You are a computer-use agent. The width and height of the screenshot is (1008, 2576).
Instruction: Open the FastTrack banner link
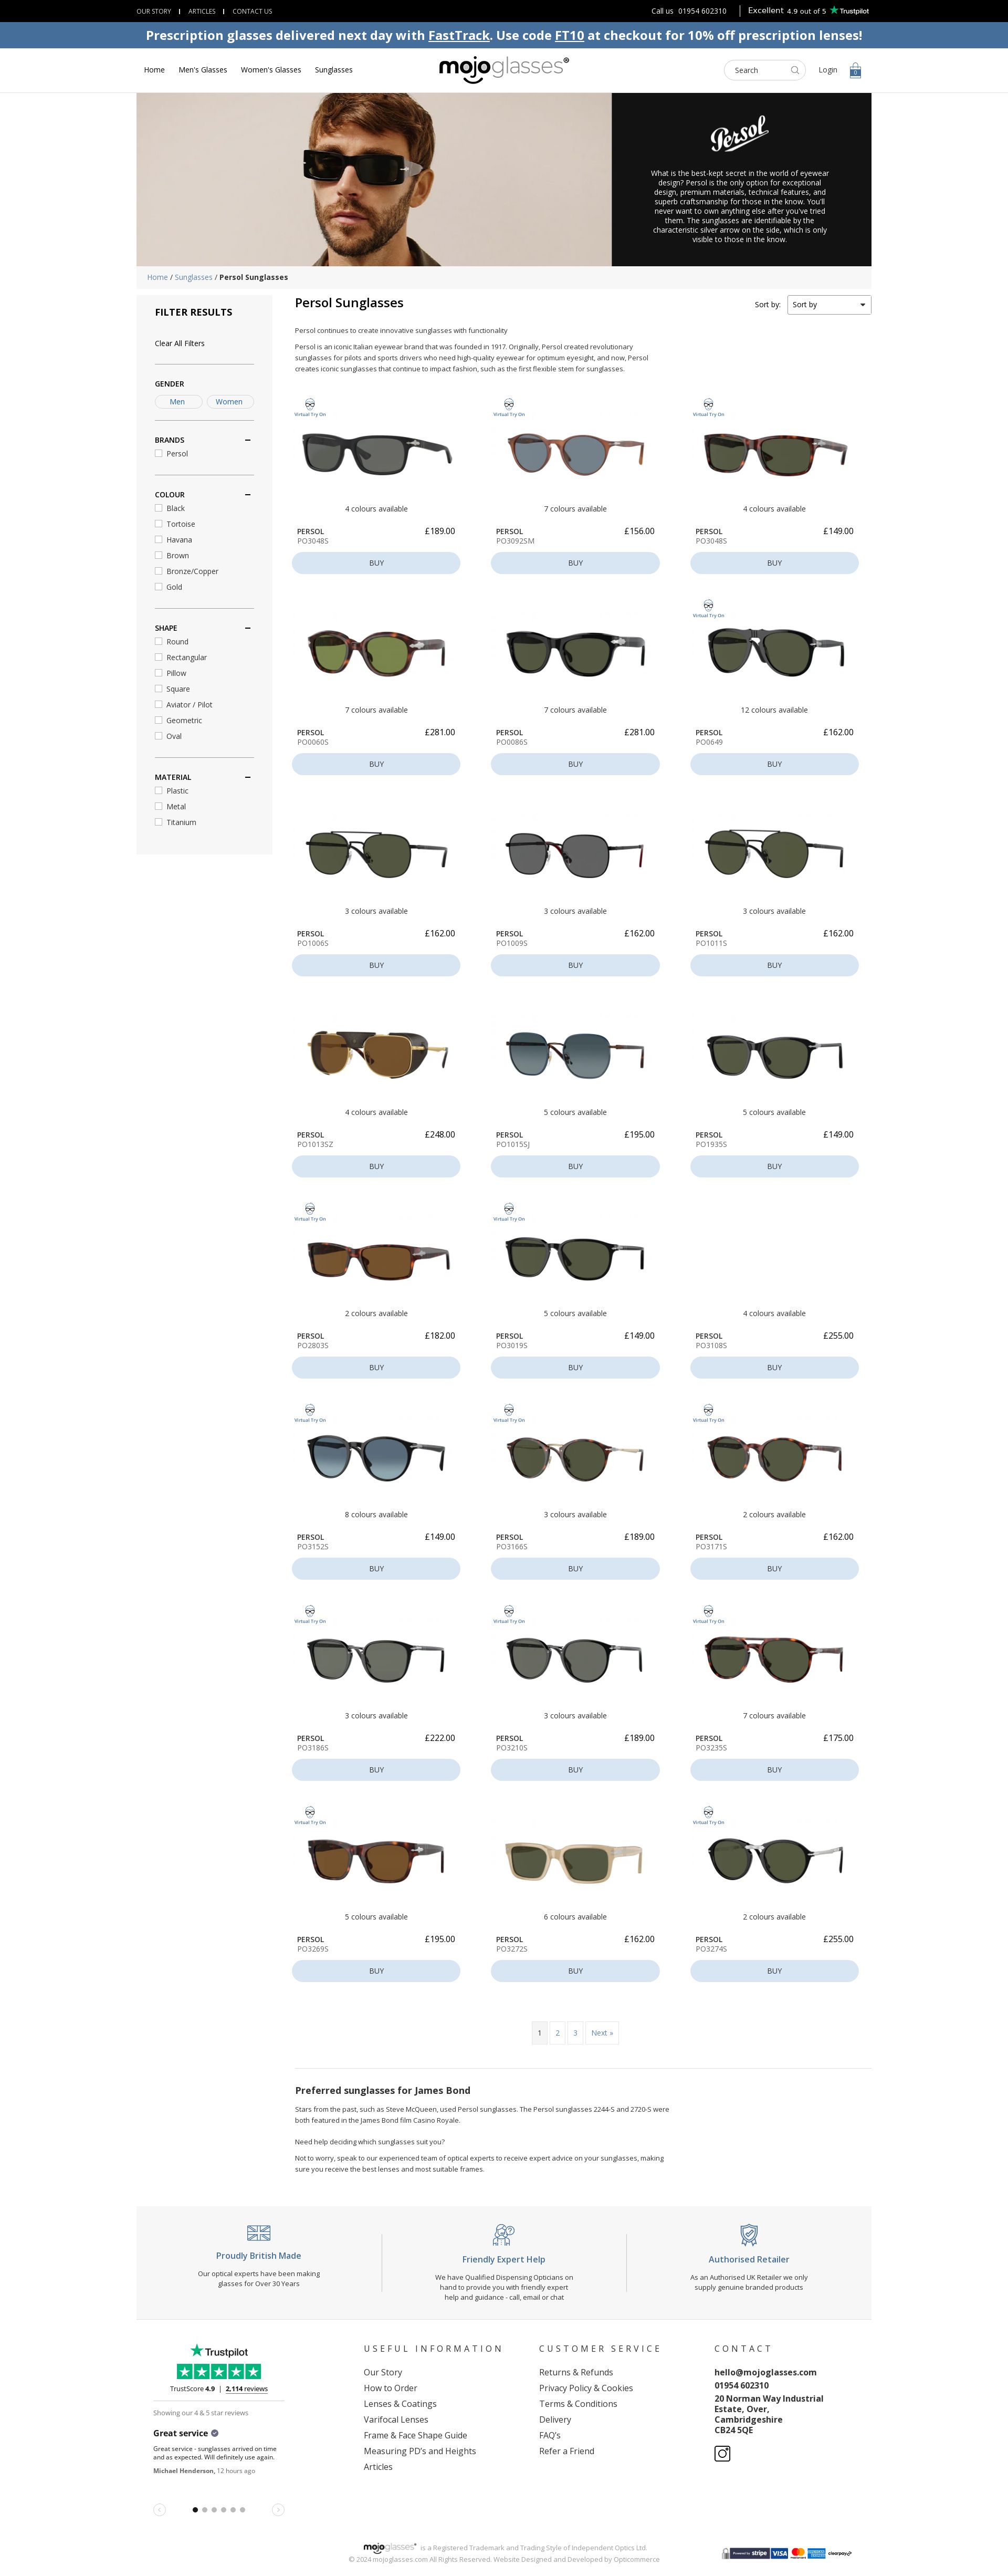459,36
